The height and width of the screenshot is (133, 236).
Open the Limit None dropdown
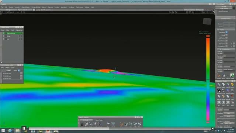tap(229, 116)
